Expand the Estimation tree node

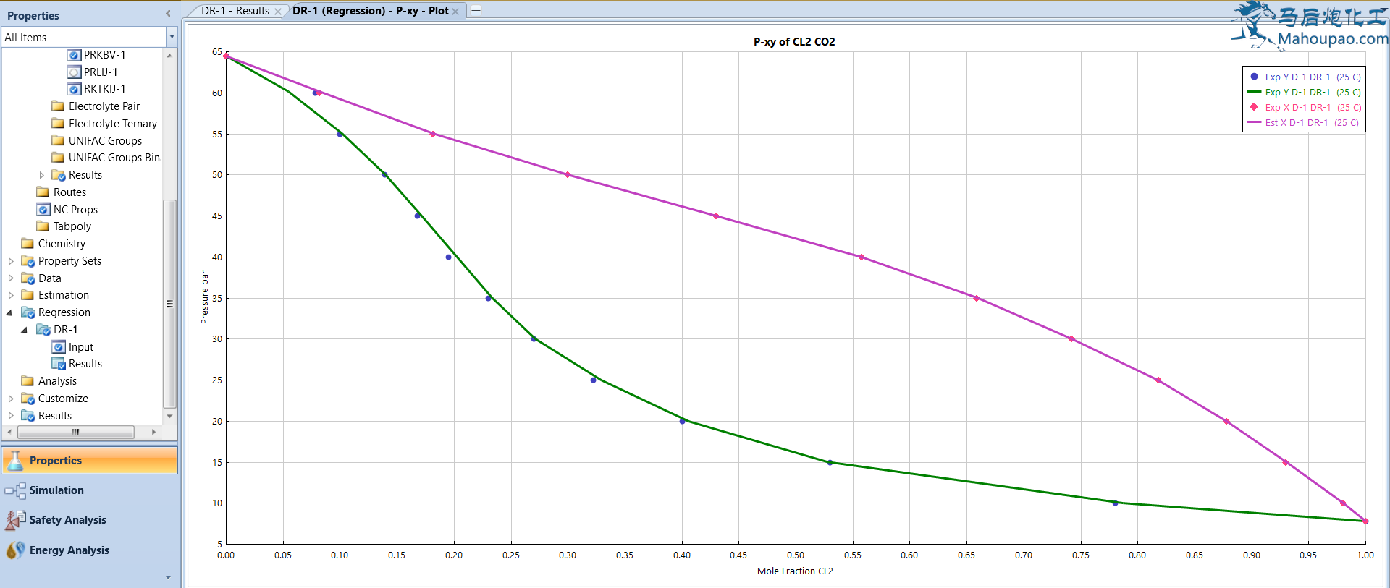[11, 295]
